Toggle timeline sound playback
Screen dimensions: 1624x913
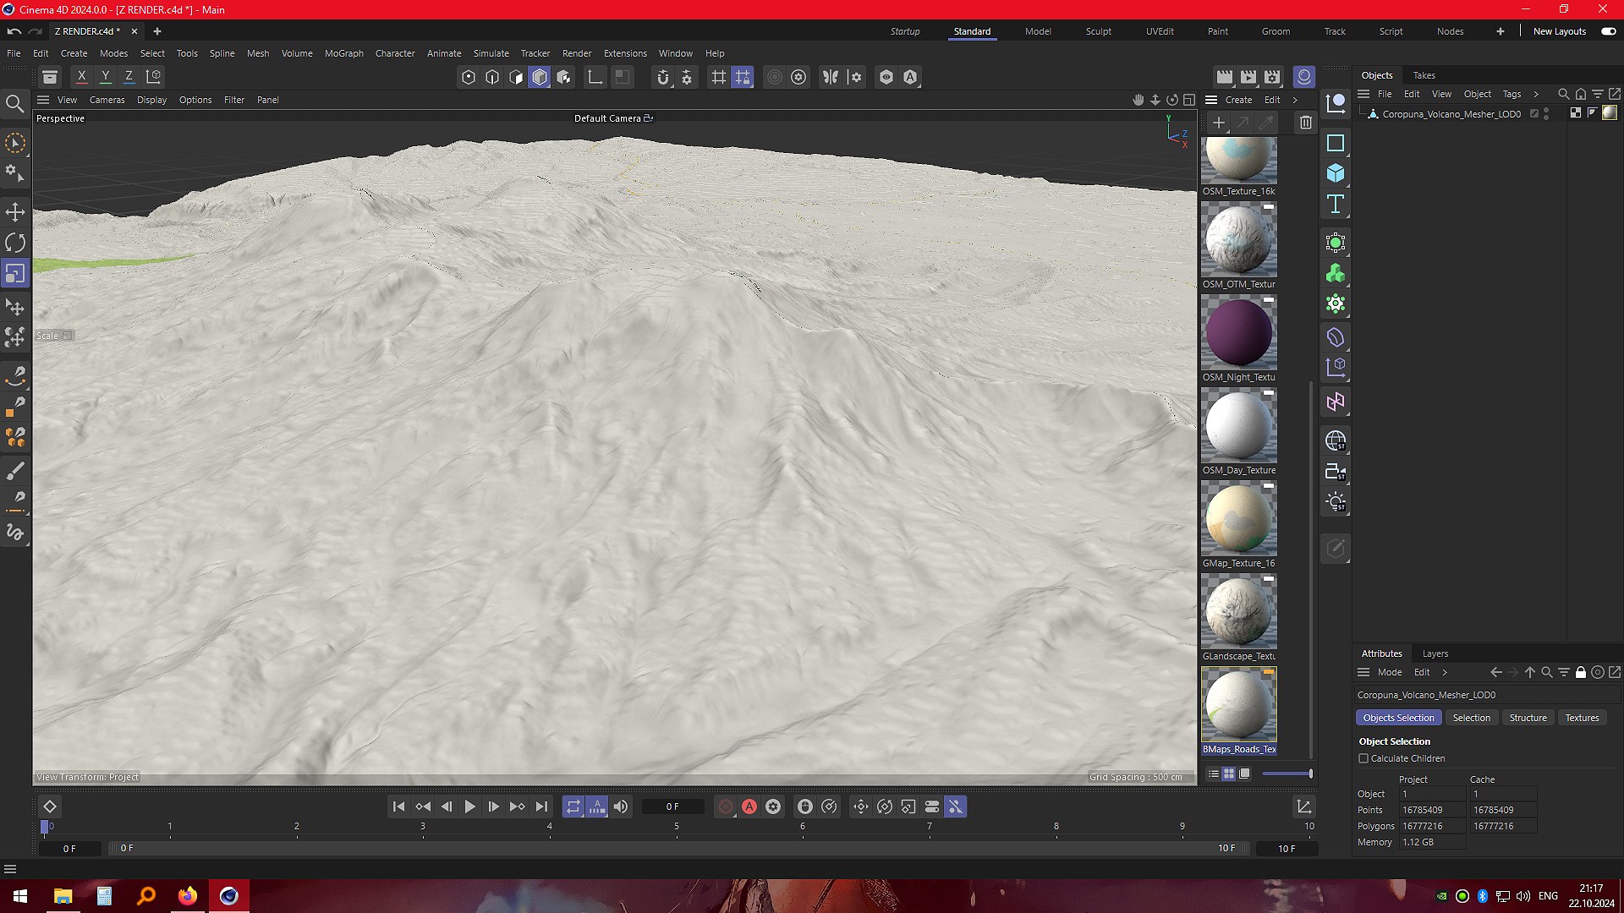pos(621,806)
